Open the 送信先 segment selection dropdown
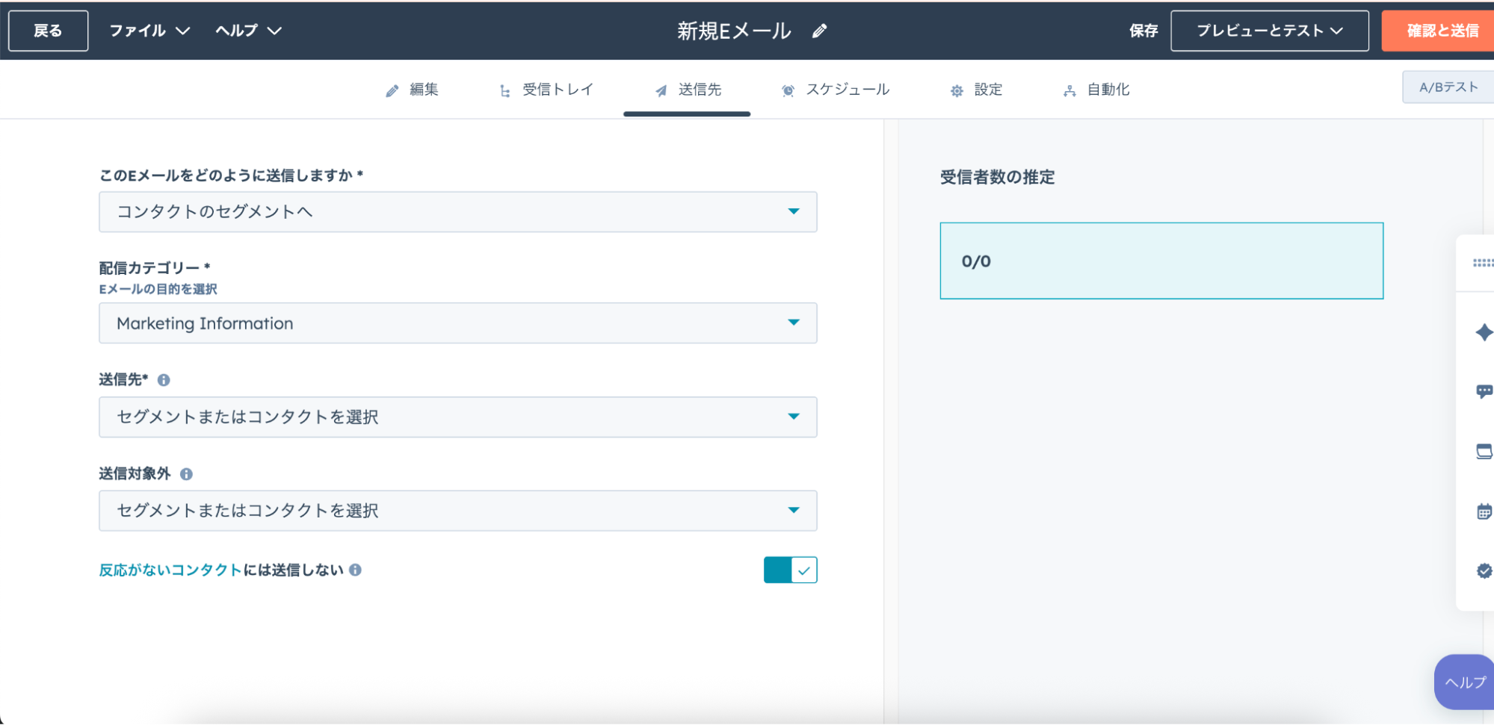Screen dimensions: 1494x725 coord(457,417)
